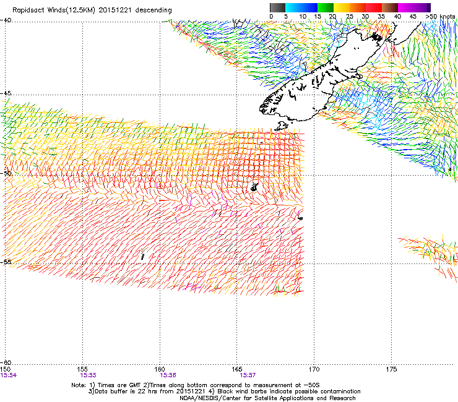Click the -45 latitude axis label

pyautogui.click(x=6, y=93)
